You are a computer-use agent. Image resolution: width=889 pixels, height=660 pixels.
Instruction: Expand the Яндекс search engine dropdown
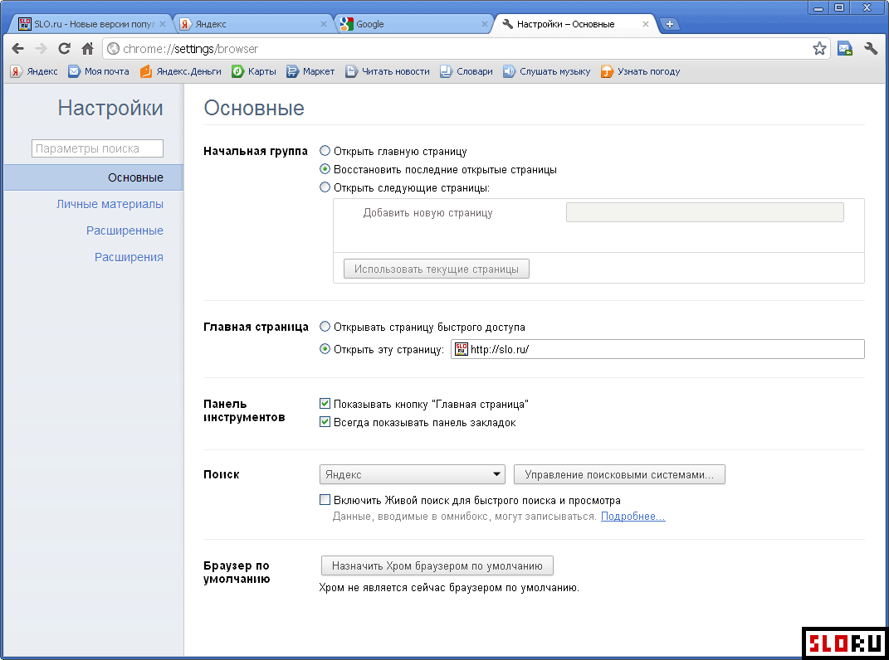point(413,474)
